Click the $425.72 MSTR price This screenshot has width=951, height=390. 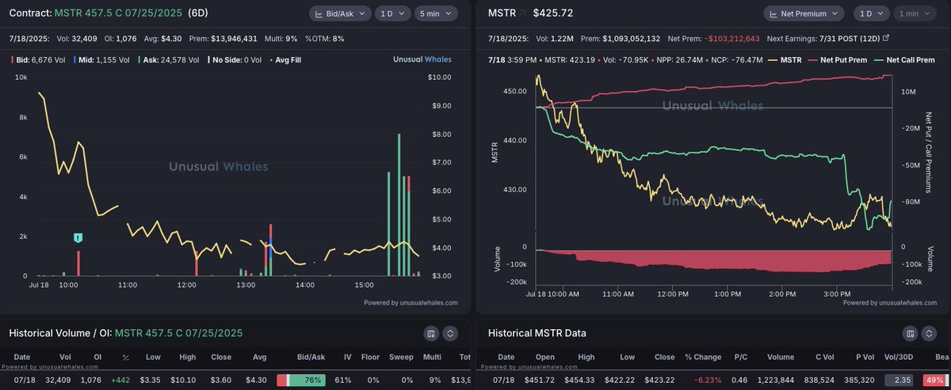553,14
